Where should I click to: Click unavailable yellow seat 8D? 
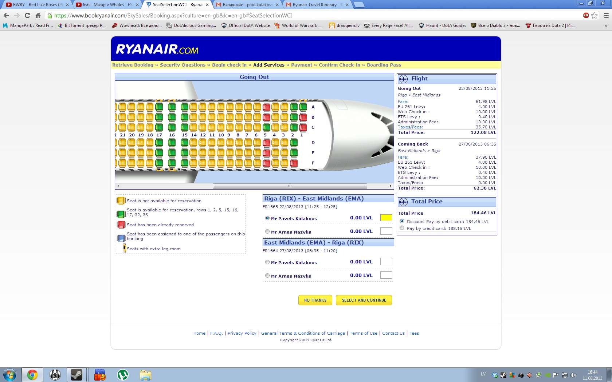coord(239,143)
